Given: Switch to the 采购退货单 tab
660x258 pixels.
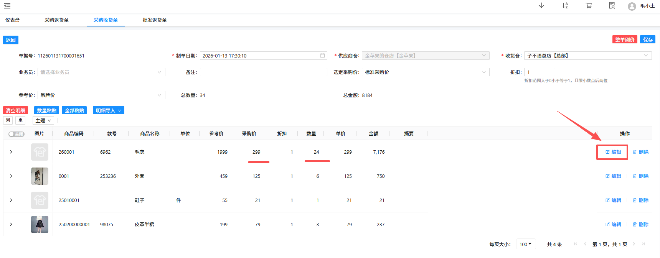Looking at the screenshot, I should pos(56,20).
